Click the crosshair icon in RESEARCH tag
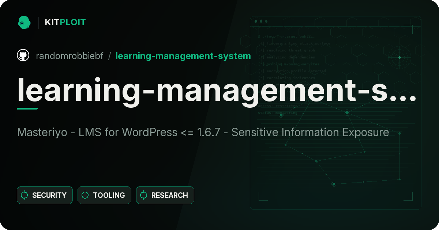The width and height of the screenshot is (439, 230). coord(144,195)
